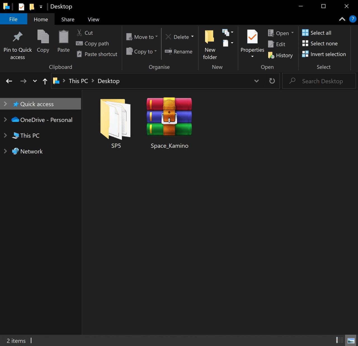Click the Rename button
This screenshot has width=358, height=346.
(179, 51)
